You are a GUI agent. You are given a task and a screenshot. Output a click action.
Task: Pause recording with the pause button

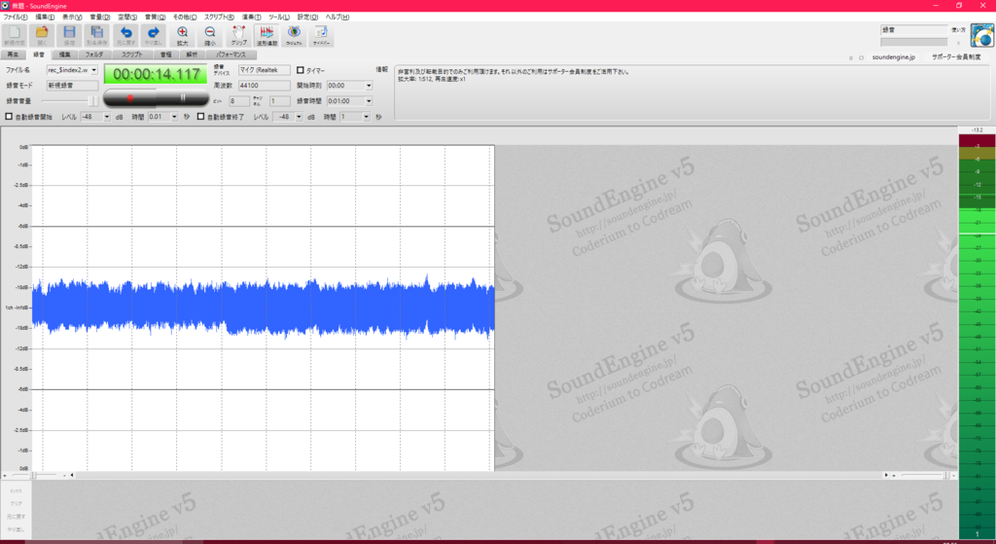coord(183,98)
